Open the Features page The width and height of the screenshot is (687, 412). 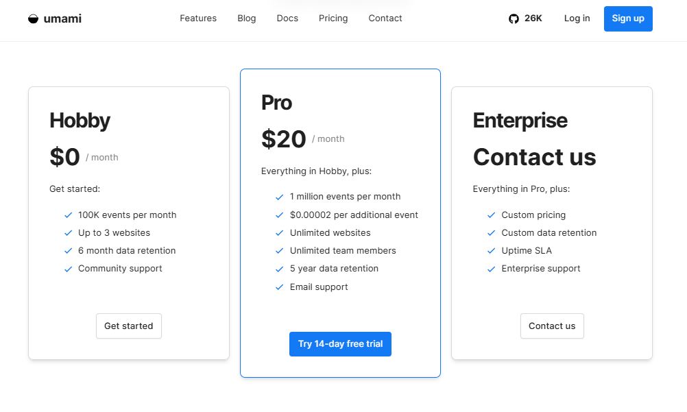tap(197, 19)
